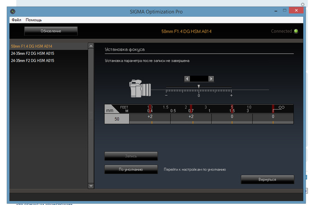Click the right arrow focus adjustment button
Image resolution: width=313 pixels, height=205 pixels.
[x=211, y=79]
